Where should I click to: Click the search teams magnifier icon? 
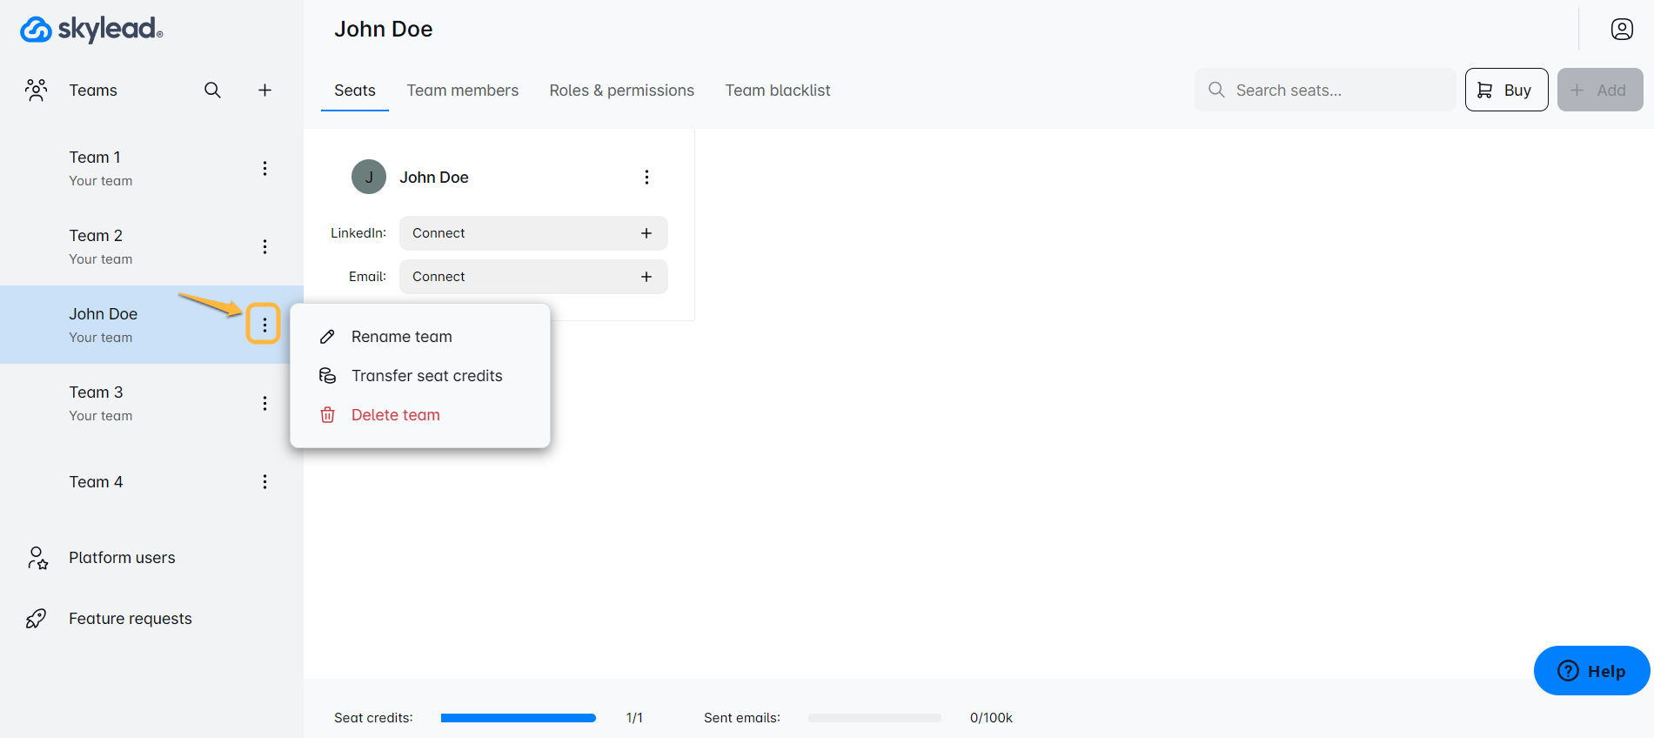(x=212, y=91)
